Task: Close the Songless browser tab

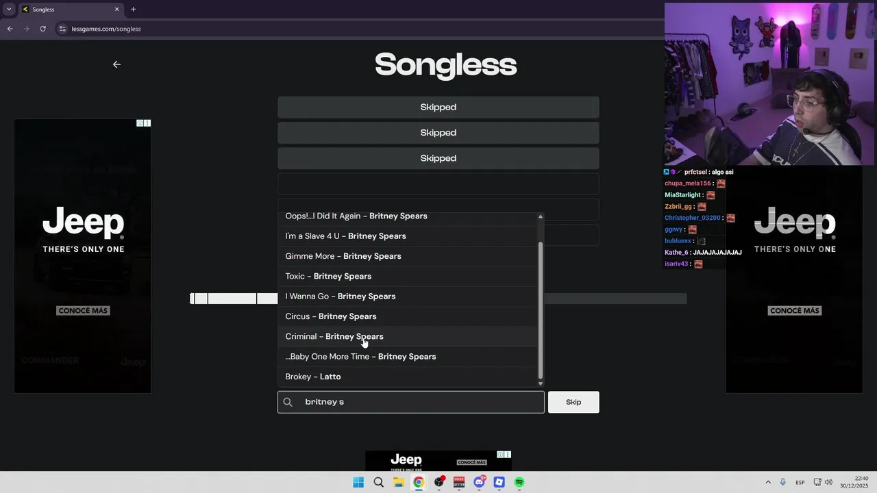Action: 116,10
